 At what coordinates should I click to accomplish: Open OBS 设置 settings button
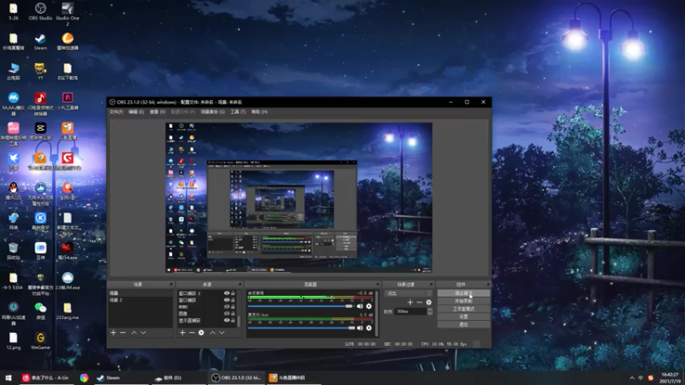(x=463, y=317)
